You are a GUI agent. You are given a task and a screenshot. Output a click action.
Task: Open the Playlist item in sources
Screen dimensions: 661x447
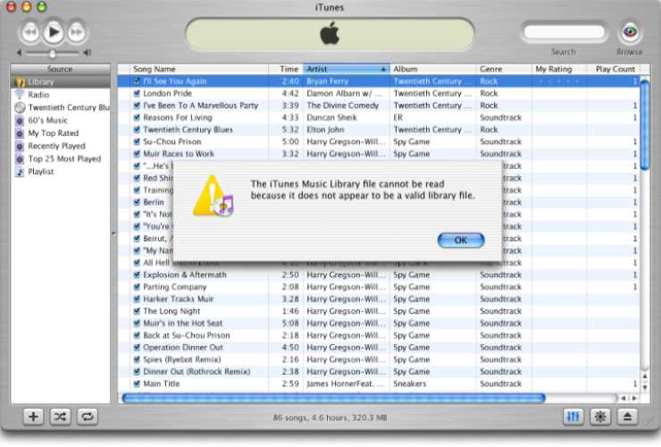[60, 172]
